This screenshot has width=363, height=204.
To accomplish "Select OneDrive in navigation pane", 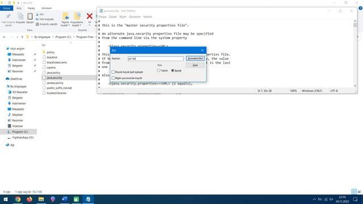I will point(16,79).
